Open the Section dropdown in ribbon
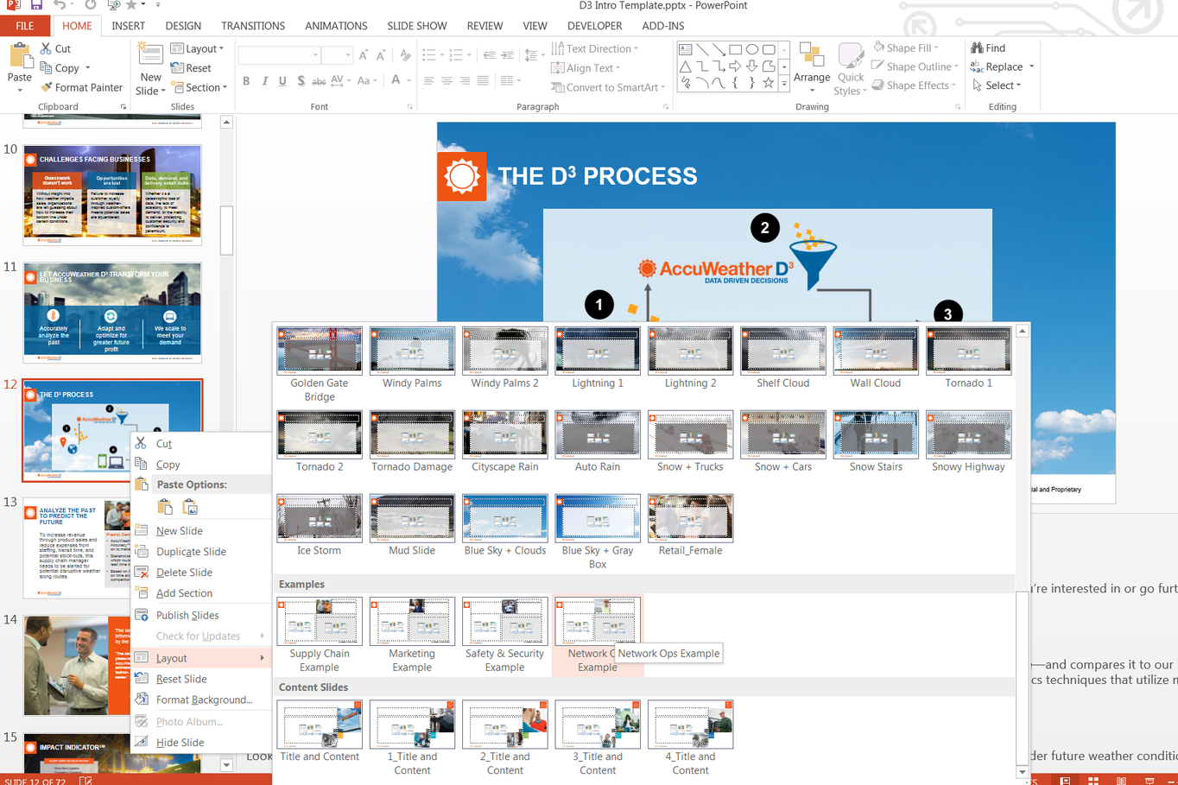The image size is (1178, 785). point(199,87)
